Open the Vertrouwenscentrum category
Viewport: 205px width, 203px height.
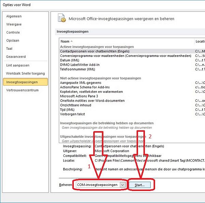22,90
